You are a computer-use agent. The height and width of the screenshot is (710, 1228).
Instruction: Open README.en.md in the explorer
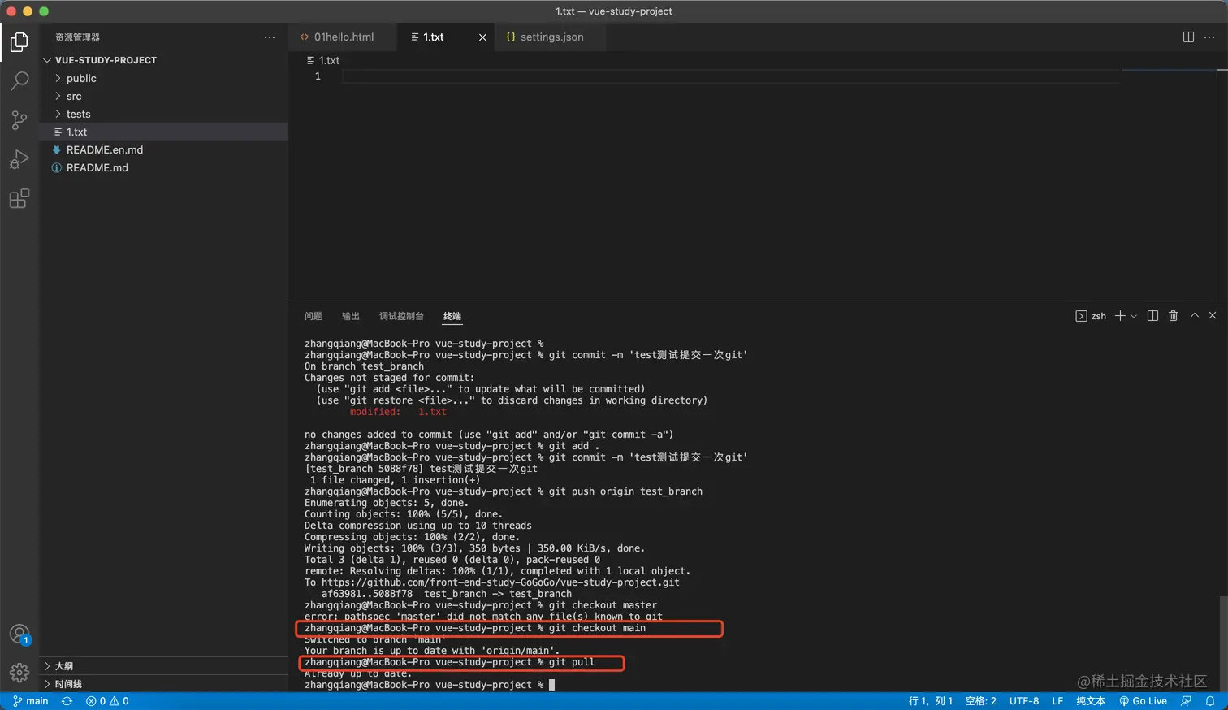(164, 149)
